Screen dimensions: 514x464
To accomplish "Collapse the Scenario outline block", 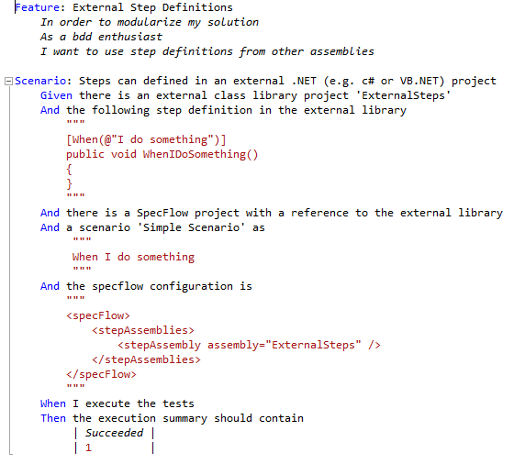I will pyautogui.click(x=8, y=81).
